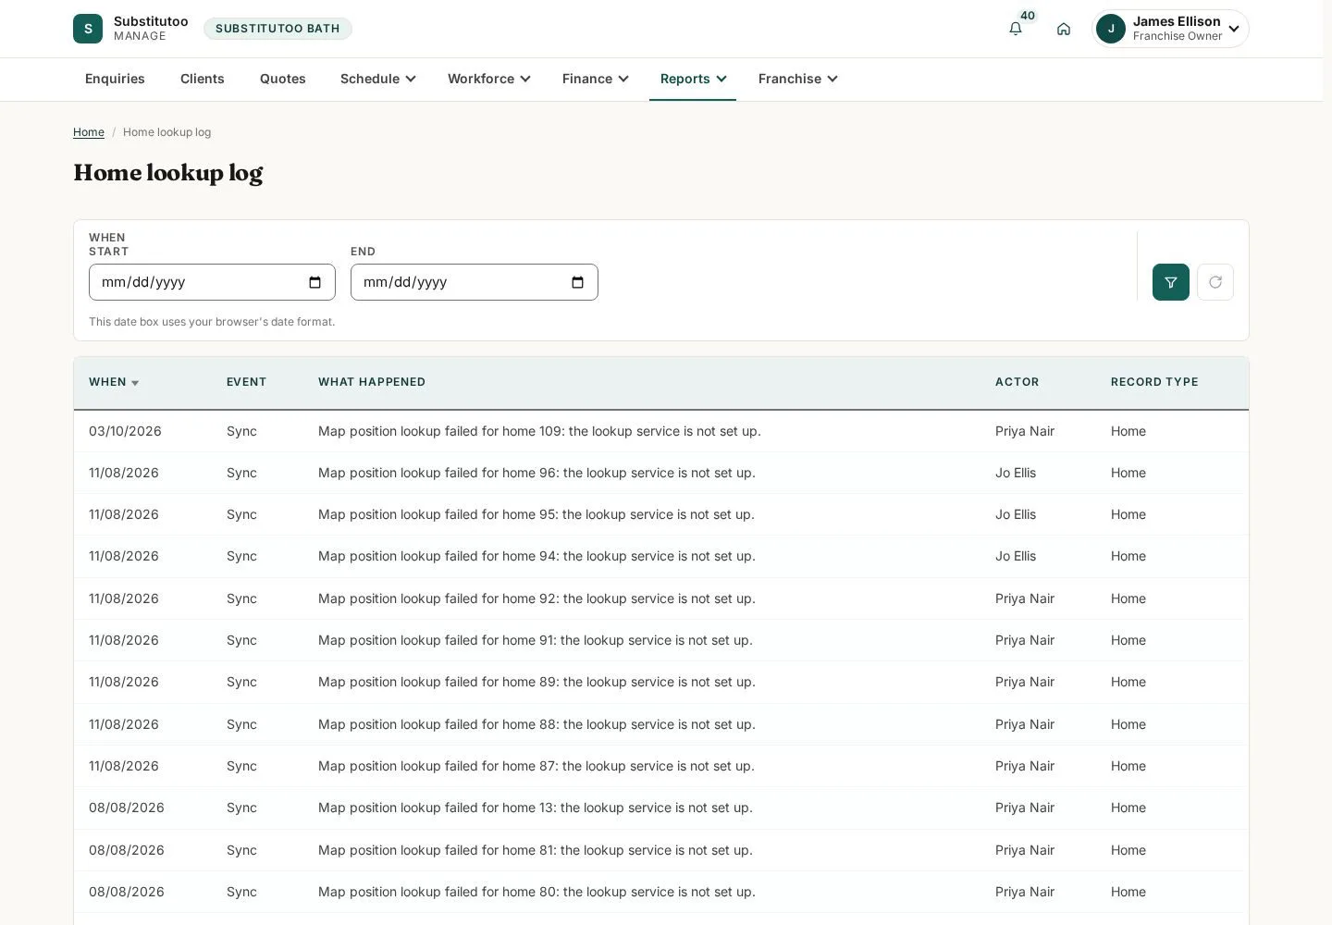Click the Substitutoo S logo
1332x925 pixels.
pos(88,29)
